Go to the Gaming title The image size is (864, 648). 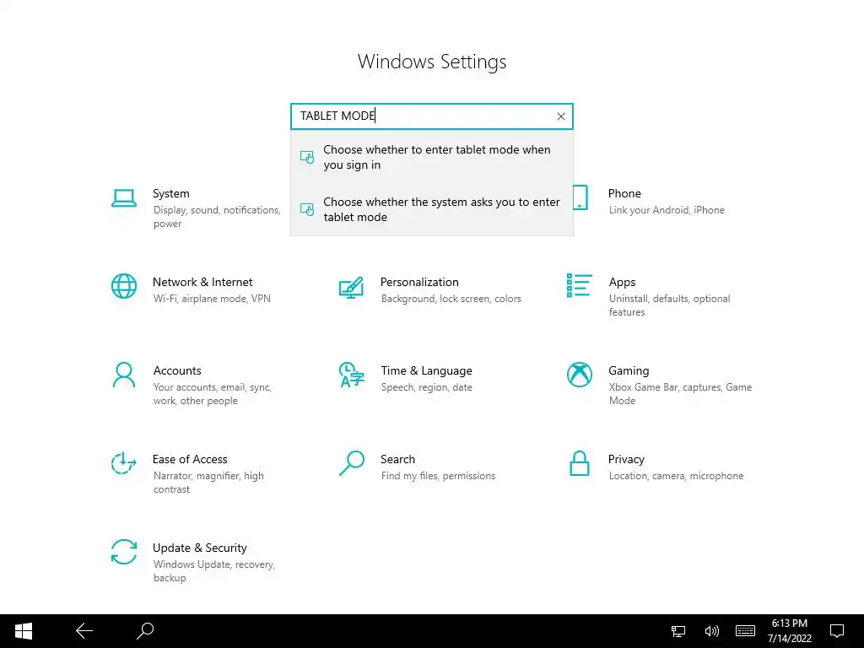click(629, 371)
